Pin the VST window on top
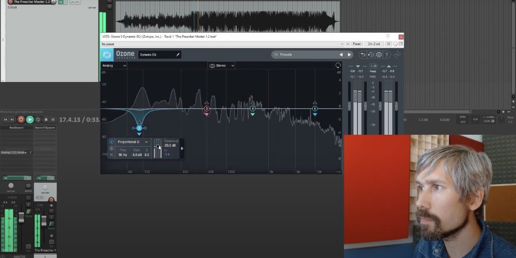Image resolution: width=516 pixels, height=258 pixels. click(x=388, y=37)
